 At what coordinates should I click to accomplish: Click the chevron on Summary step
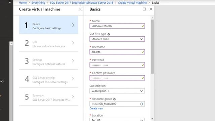[x=73, y=96]
